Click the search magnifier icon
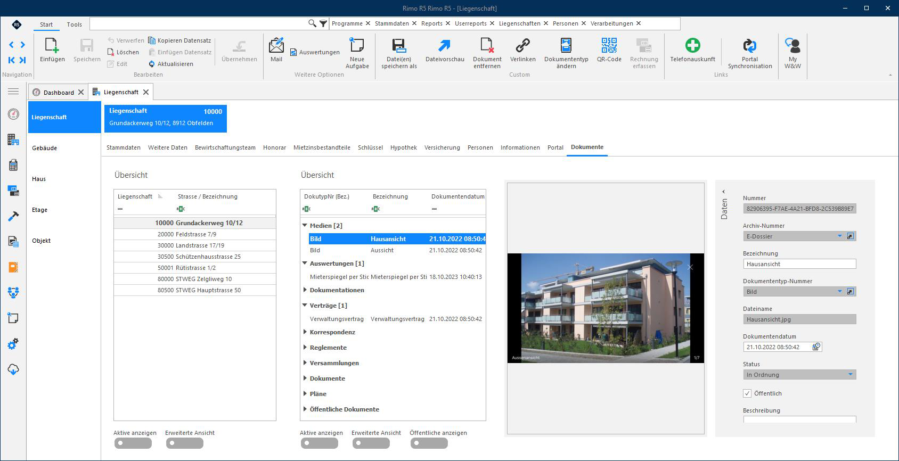Image resolution: width=899 pixels, height=461 pixels. [x=312, y=23]
